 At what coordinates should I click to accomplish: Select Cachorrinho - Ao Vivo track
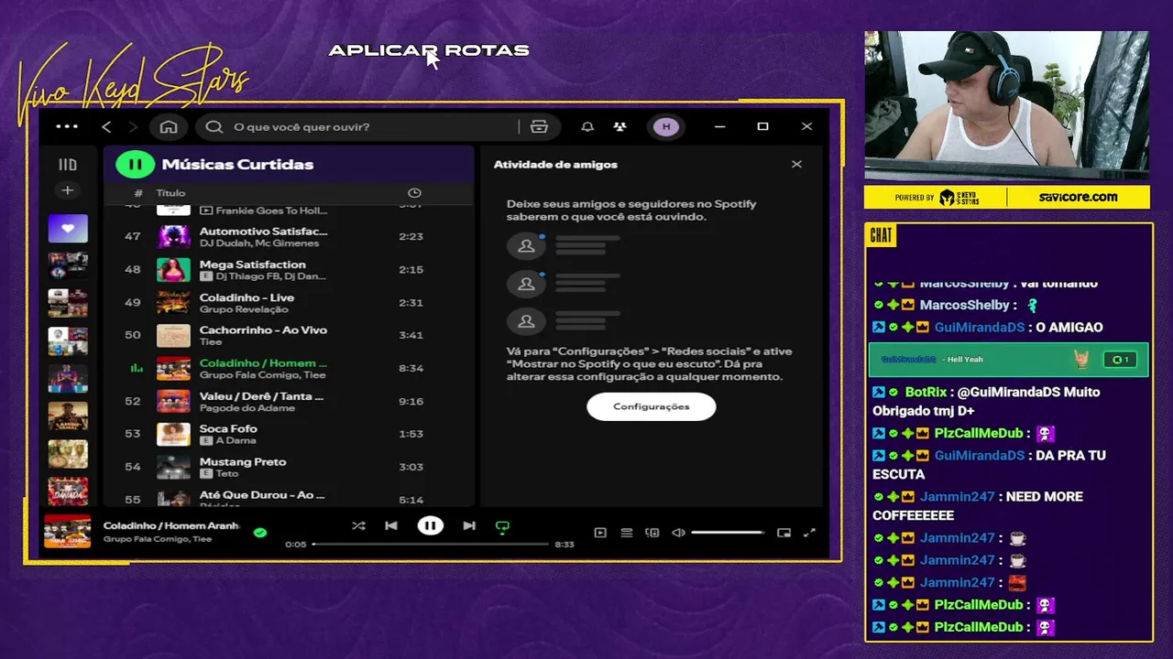tap(289, 335)
